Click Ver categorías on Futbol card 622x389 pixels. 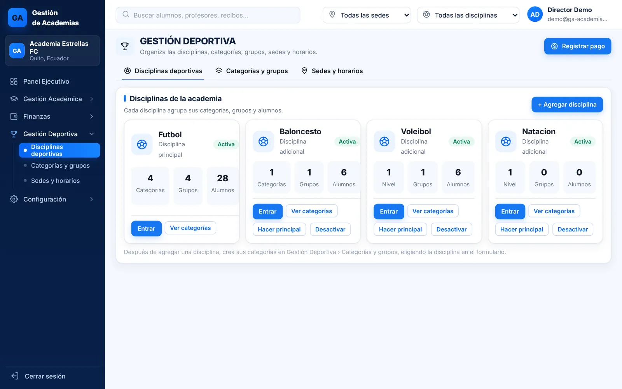(x=190, y=228)
